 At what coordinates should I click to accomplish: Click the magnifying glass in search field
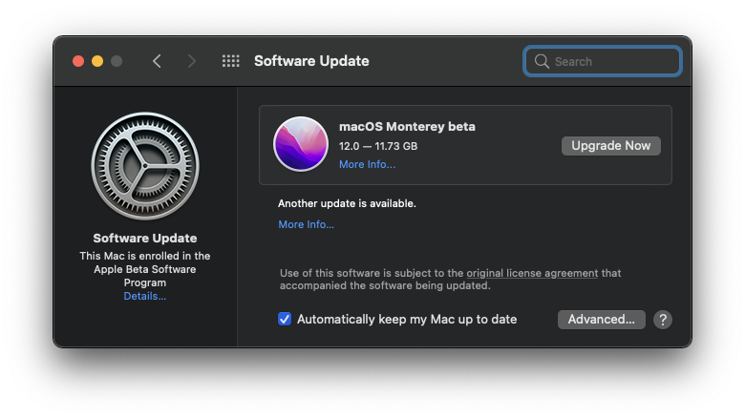(542, 61)
